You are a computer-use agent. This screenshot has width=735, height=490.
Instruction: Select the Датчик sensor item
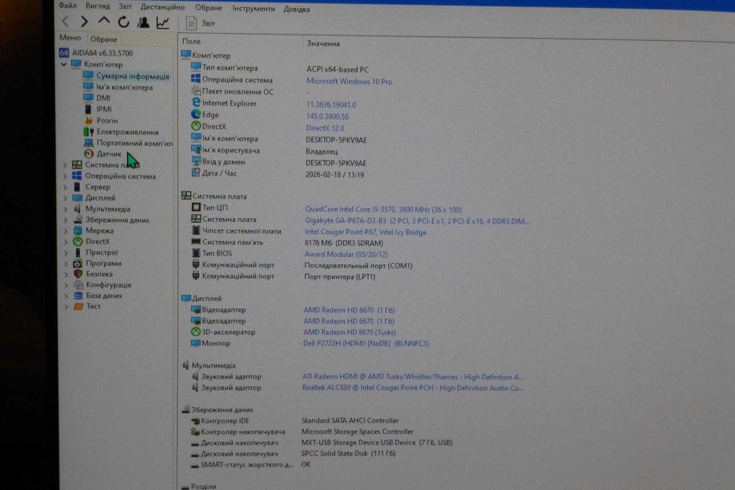point(109,154)
